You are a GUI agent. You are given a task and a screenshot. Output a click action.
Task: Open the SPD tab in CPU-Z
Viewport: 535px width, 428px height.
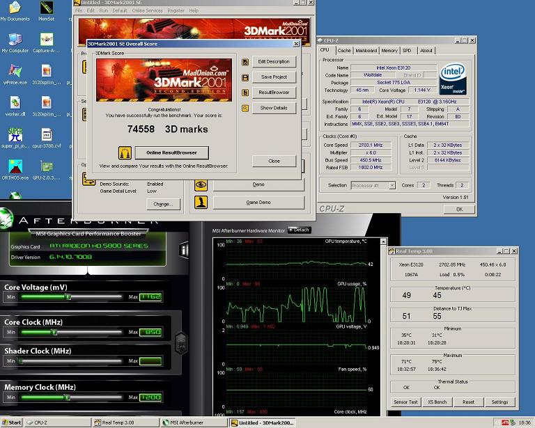tap(407, 50)
